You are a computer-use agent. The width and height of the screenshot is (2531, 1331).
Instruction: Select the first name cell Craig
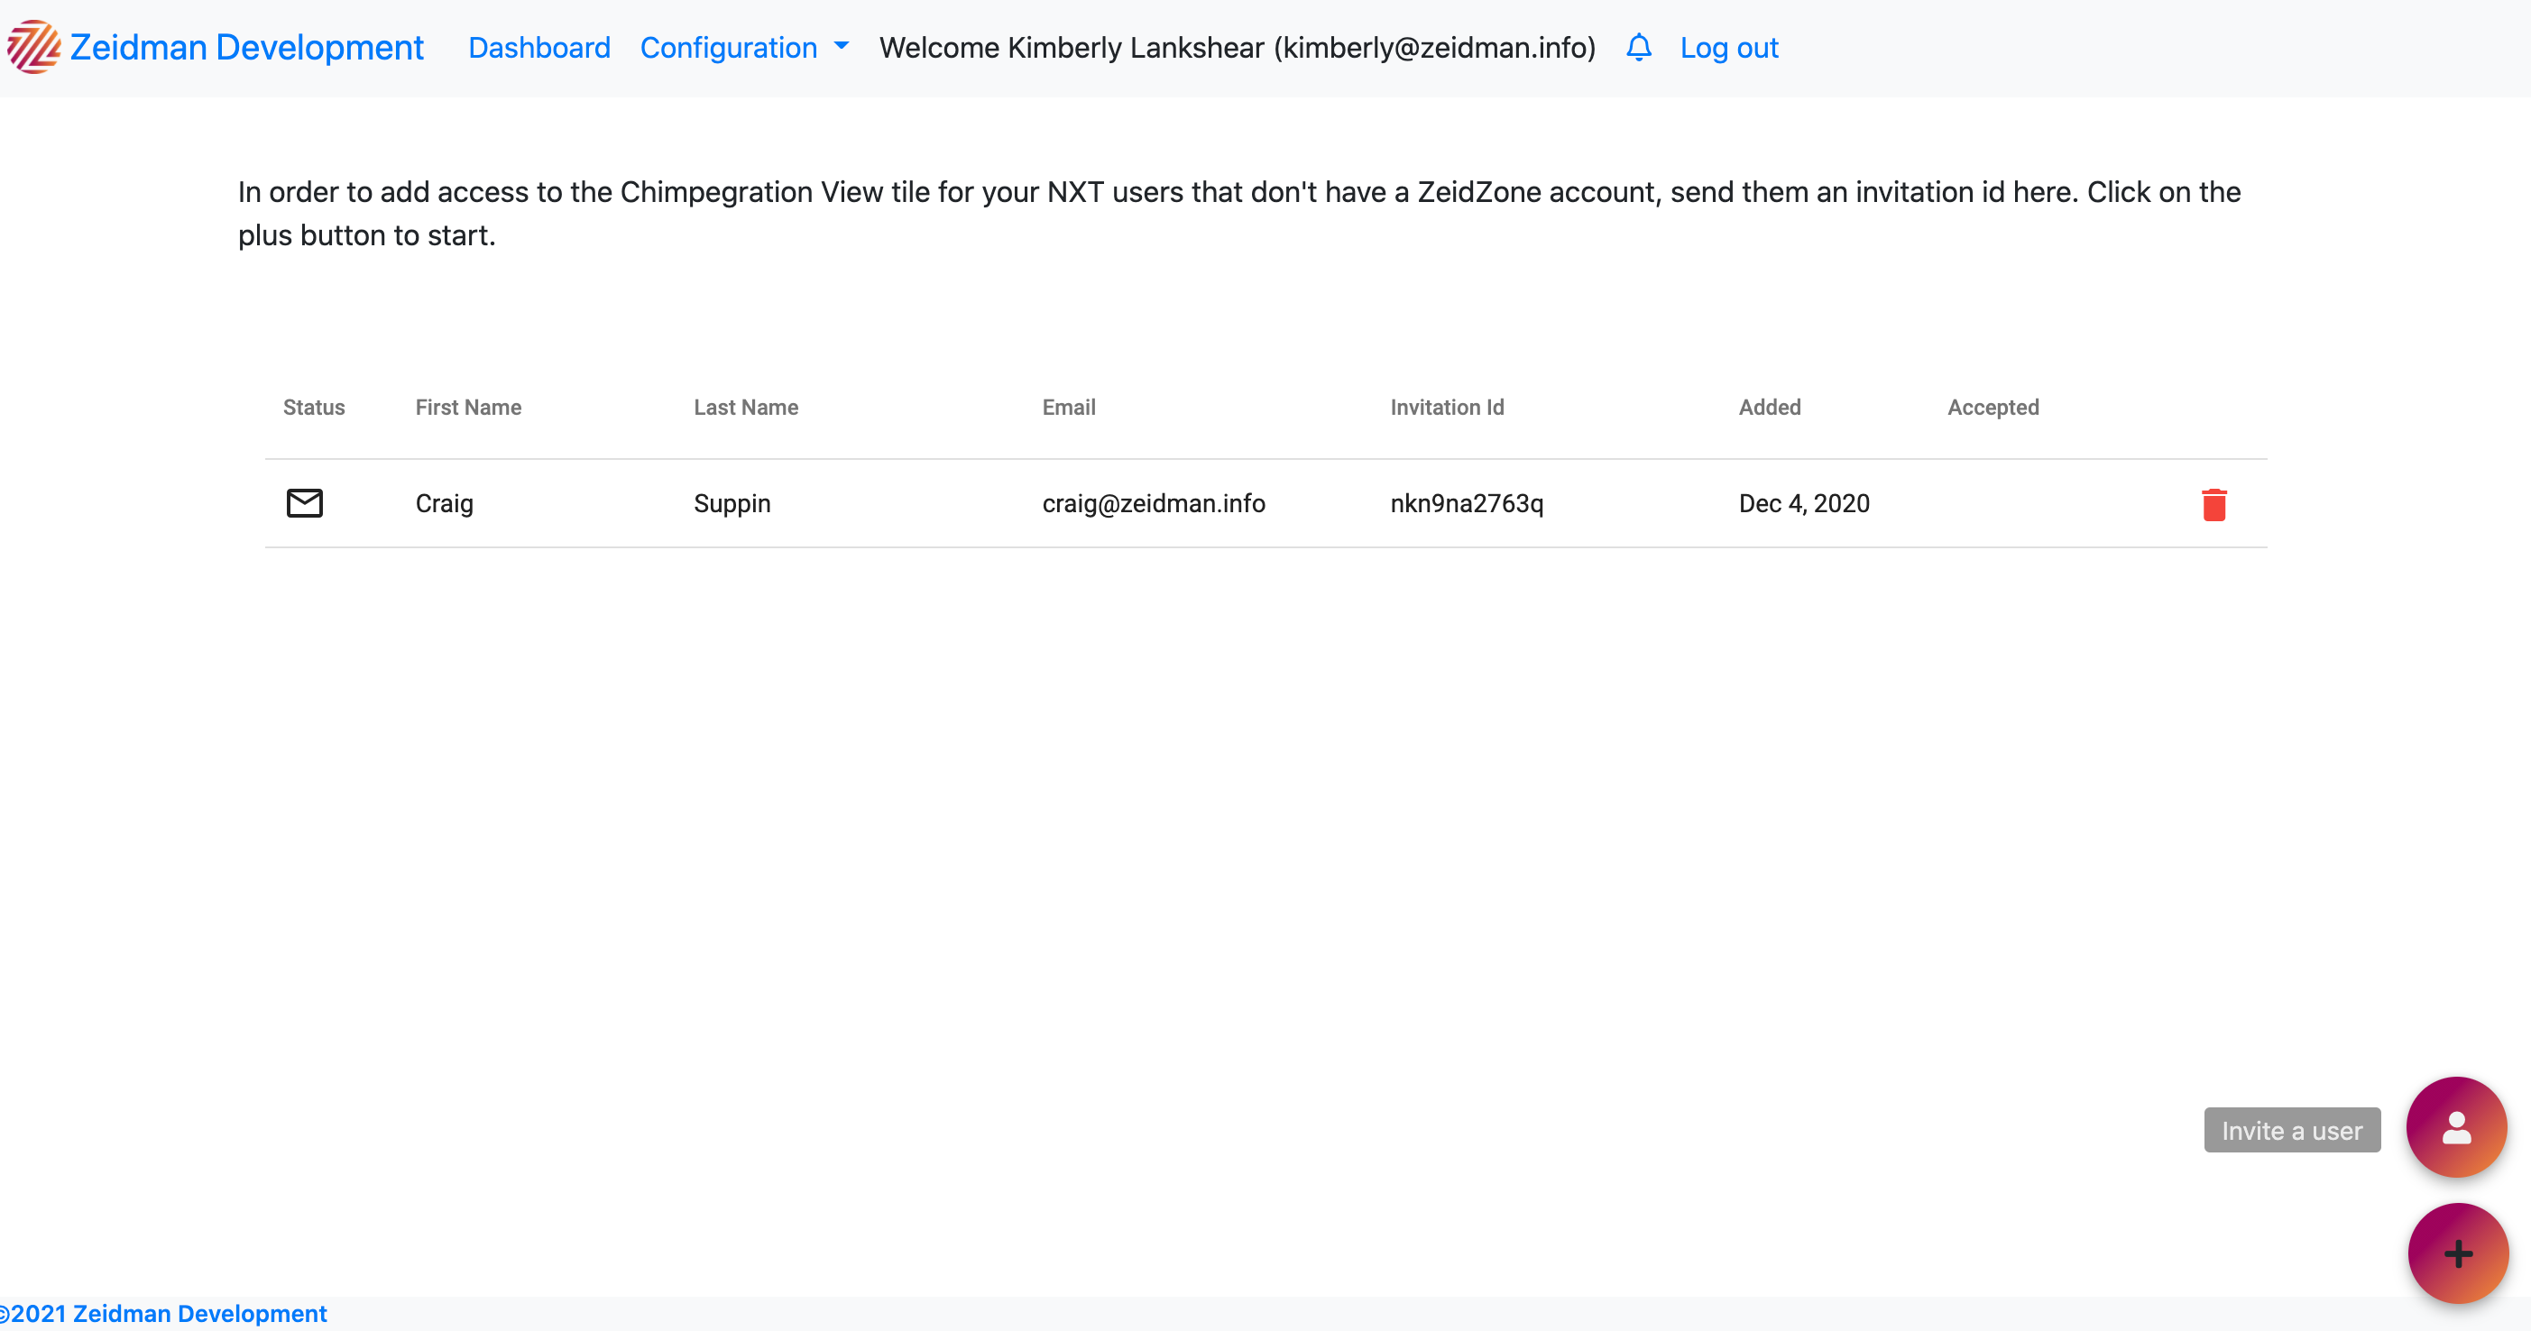444,504
